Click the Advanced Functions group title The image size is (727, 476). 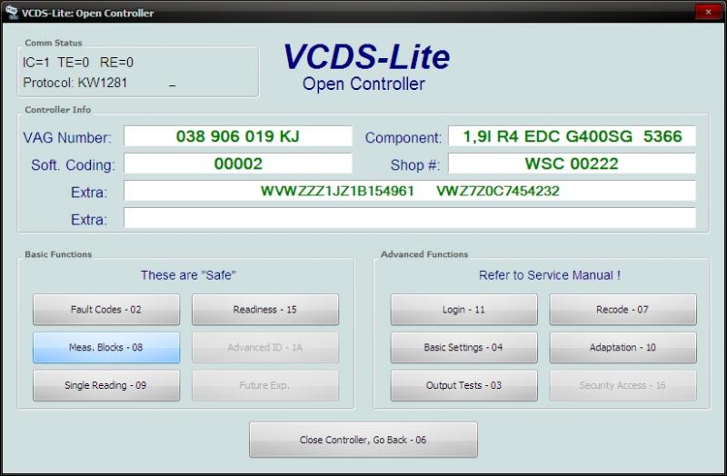424,254
